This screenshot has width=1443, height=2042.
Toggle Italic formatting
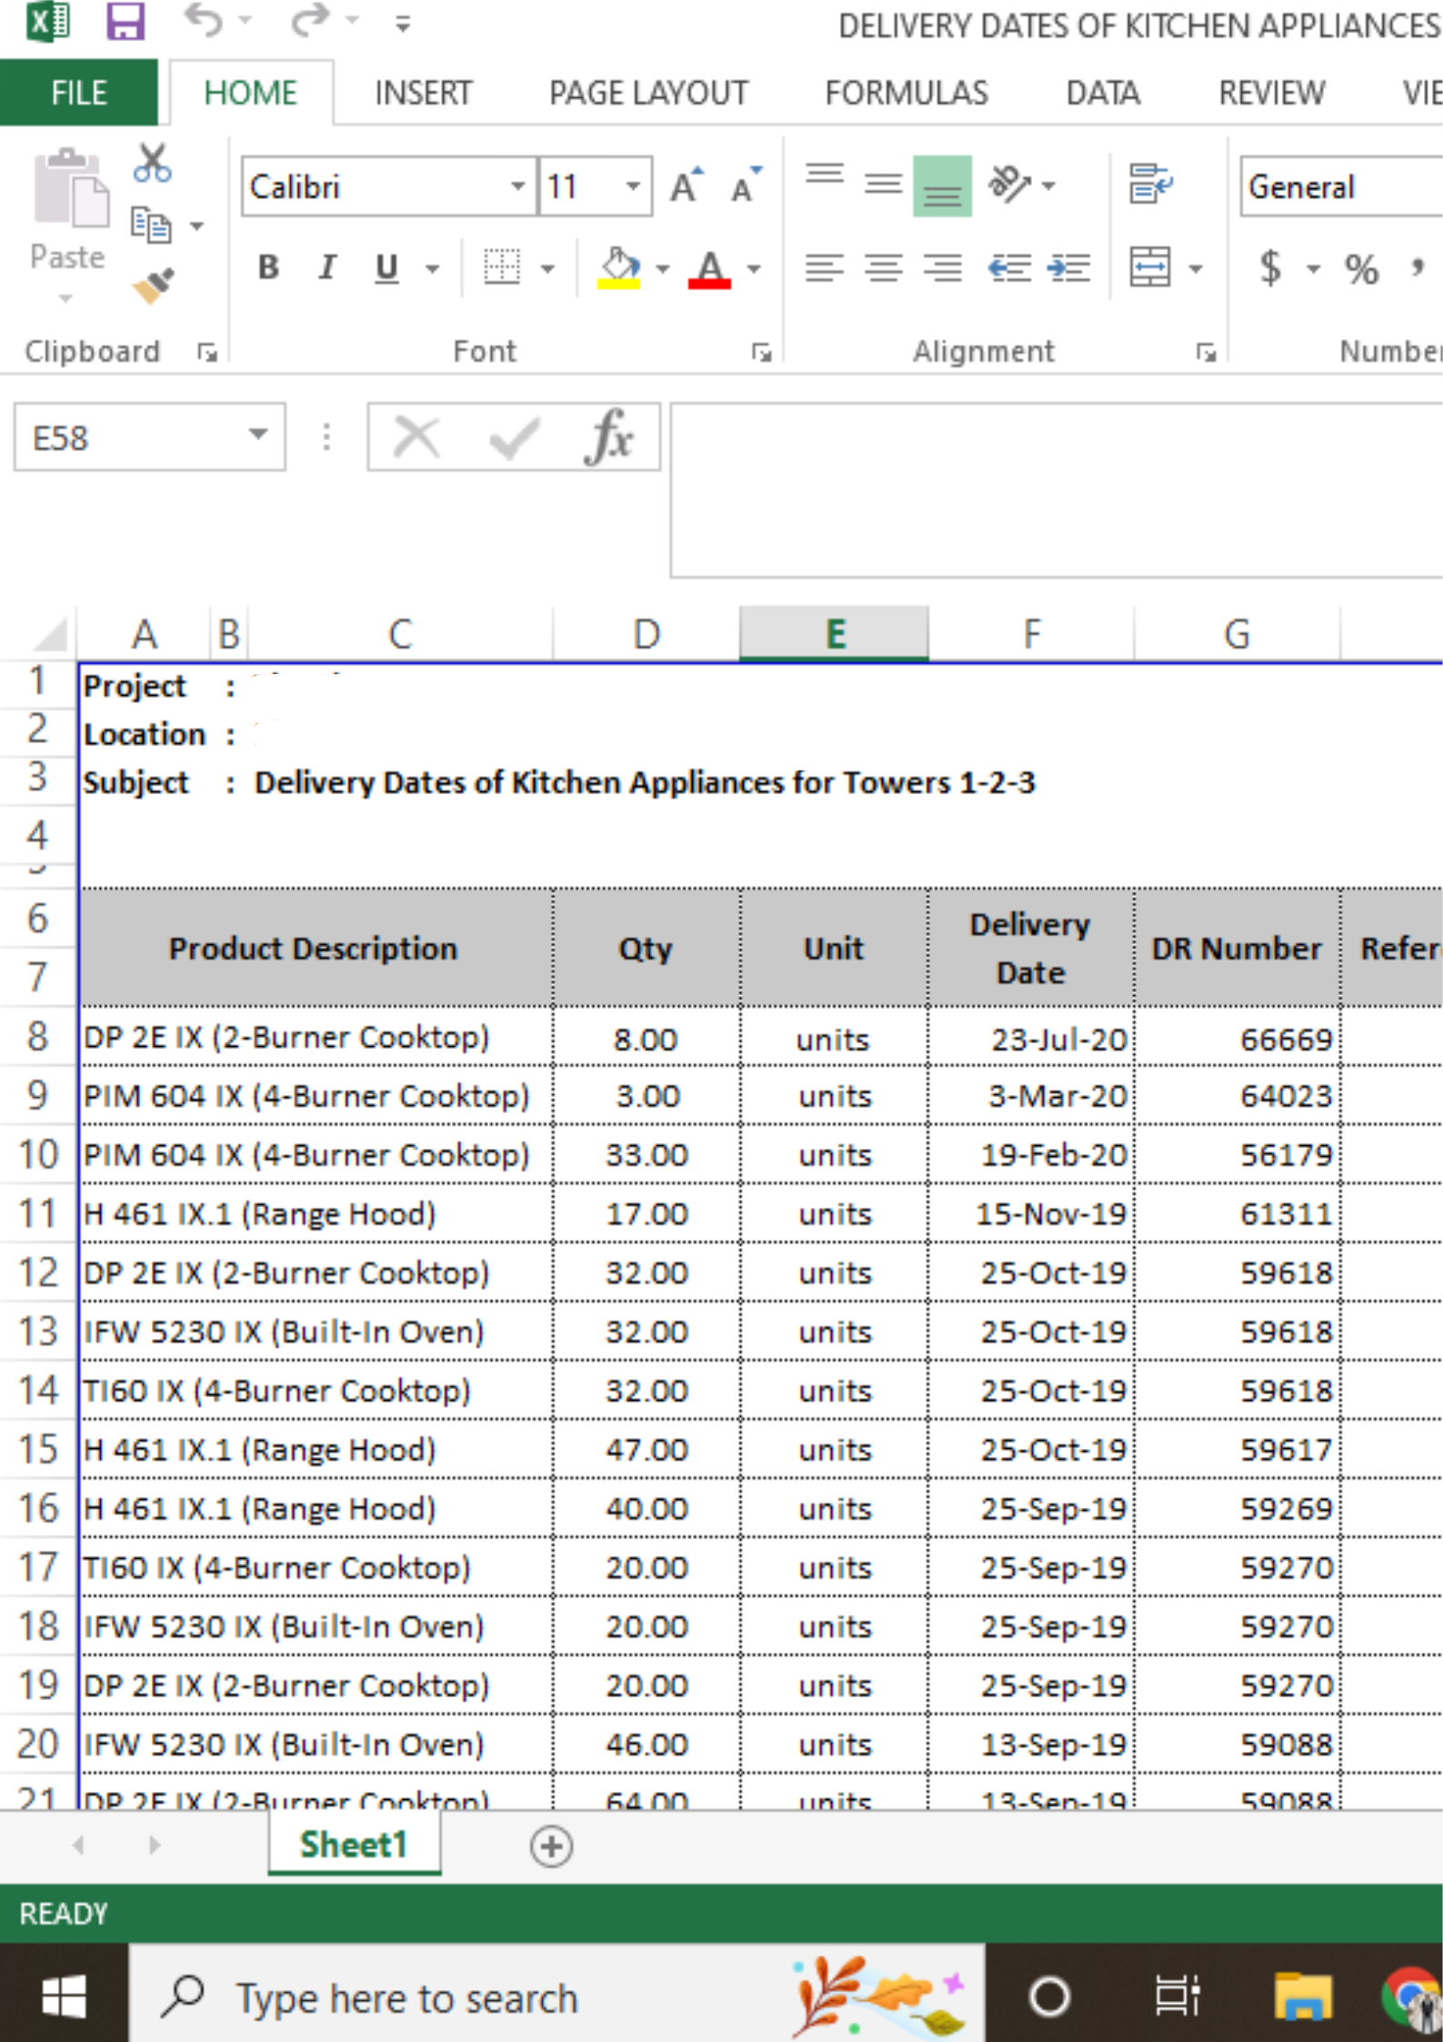(x=327, y=268)
